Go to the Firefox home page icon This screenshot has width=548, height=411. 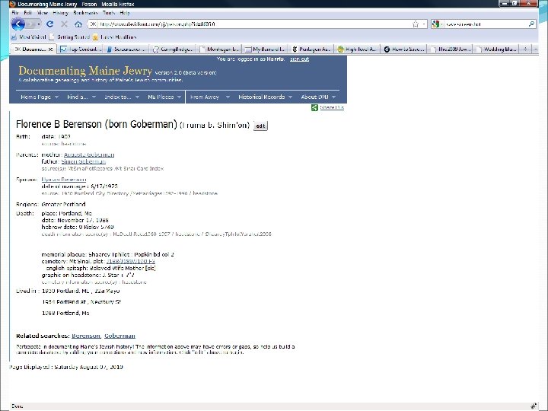click(78, 24)
